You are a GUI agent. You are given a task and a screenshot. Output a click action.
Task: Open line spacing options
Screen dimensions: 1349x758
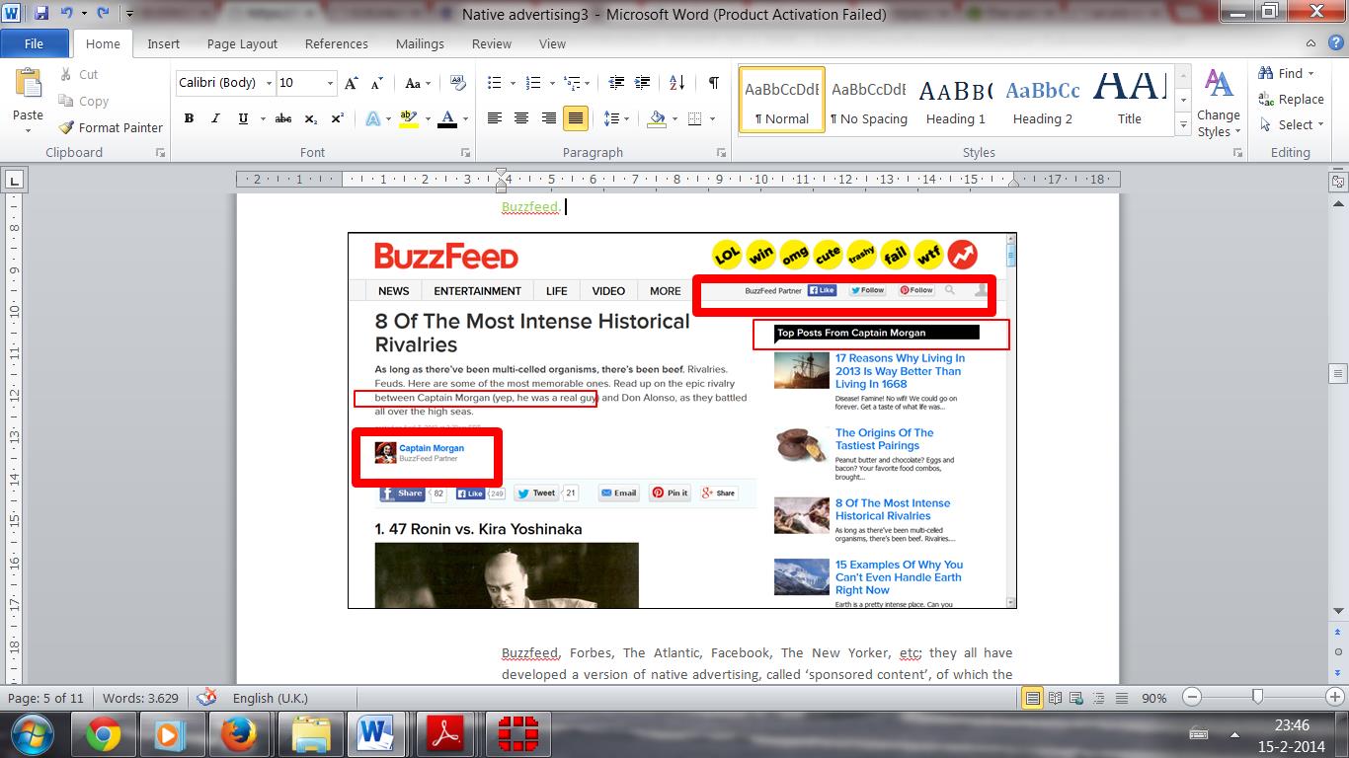613,118
